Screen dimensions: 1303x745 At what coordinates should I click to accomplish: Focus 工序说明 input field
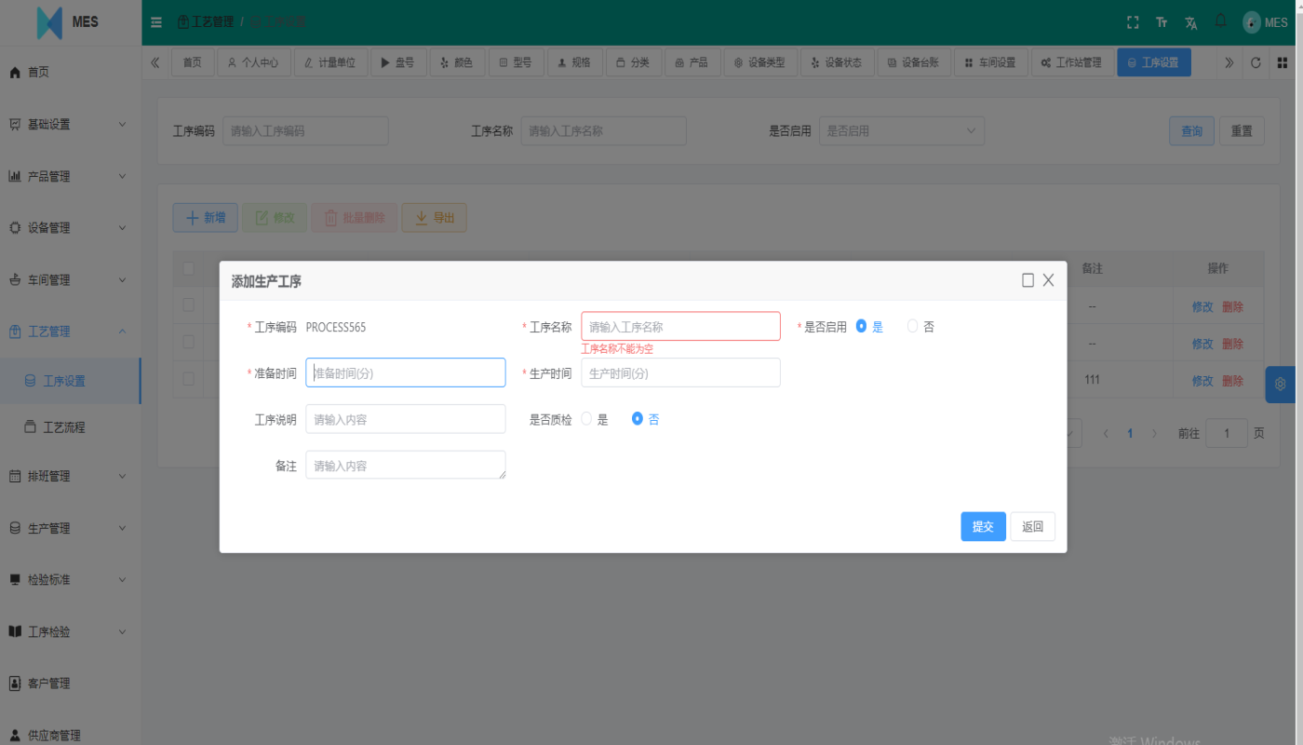(x=406, y=419)
